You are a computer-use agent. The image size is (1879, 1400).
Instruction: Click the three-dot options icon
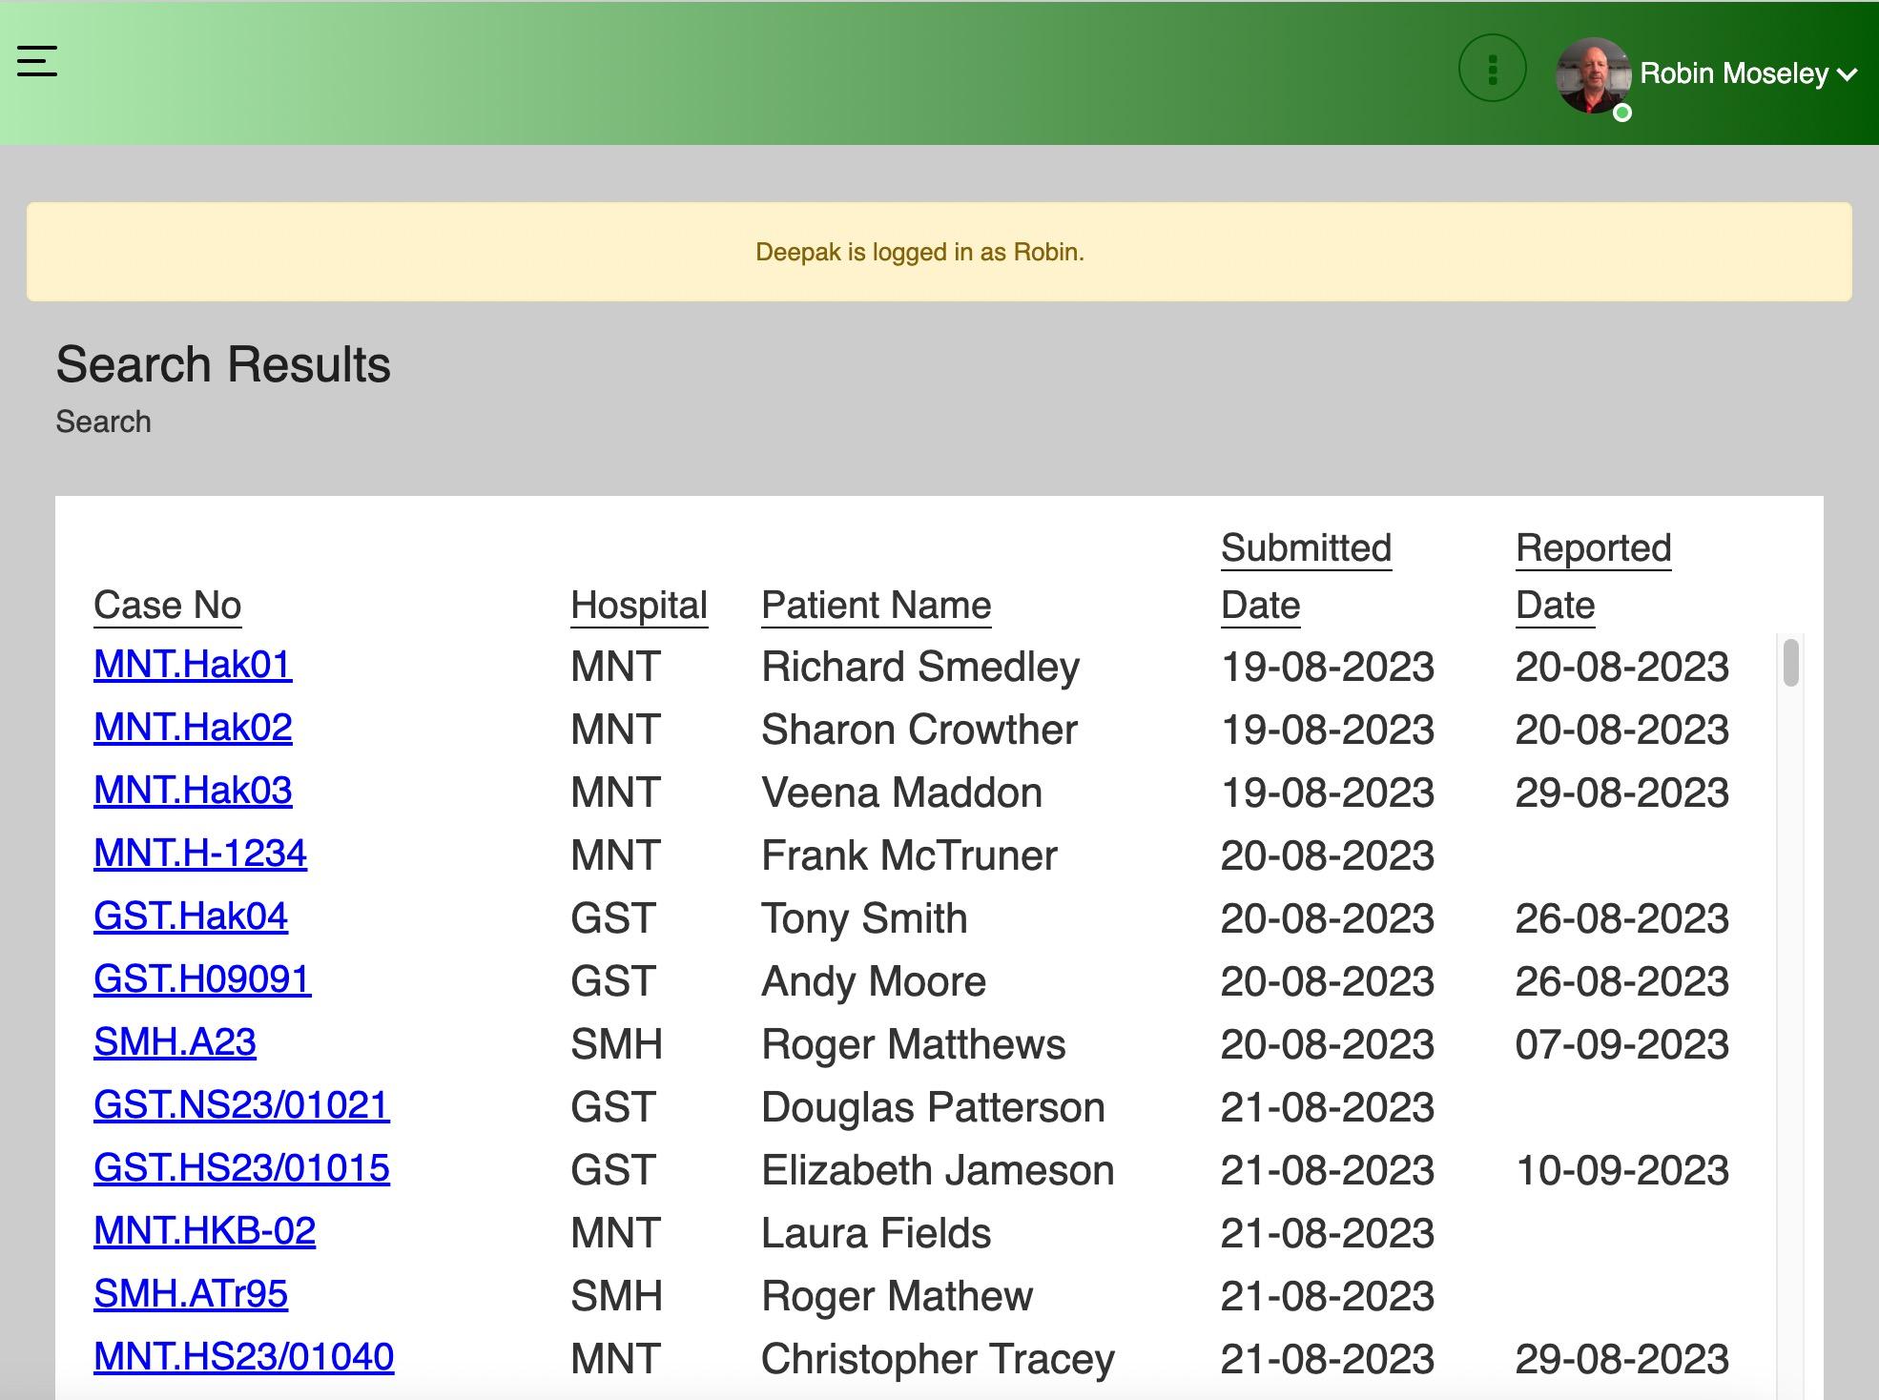point(1492,68)
